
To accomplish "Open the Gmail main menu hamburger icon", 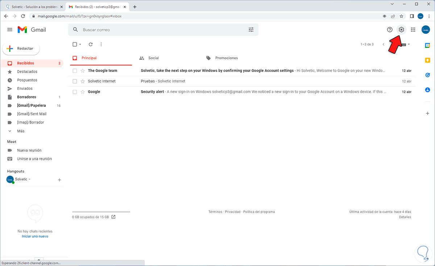I will [10, 30].
